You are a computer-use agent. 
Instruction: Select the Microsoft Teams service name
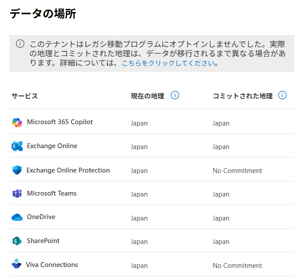[x=52, y=193]
